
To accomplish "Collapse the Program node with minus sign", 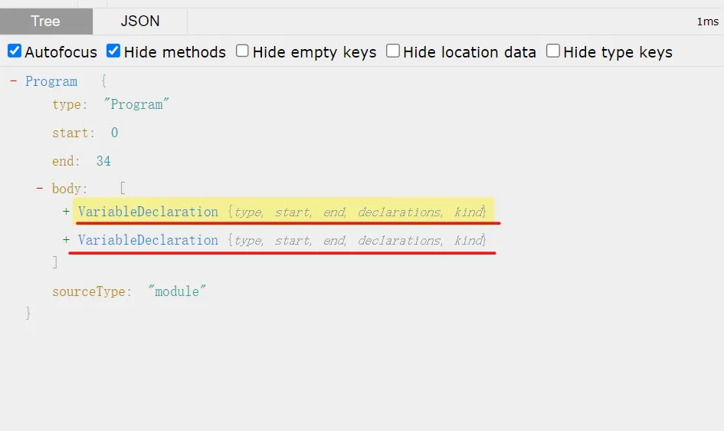I will (13, 81).
